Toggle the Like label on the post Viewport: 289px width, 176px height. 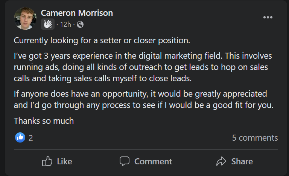64,161
